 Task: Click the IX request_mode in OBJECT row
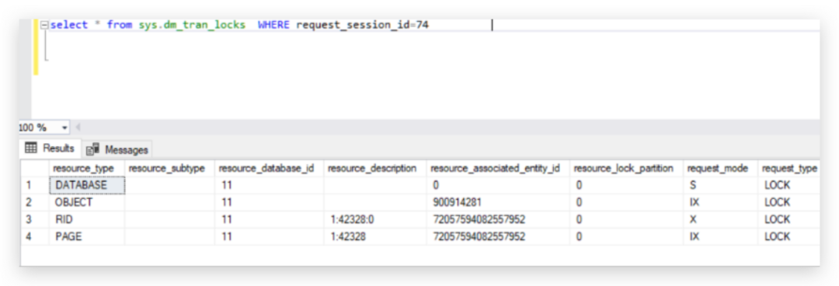click(721, 202)
